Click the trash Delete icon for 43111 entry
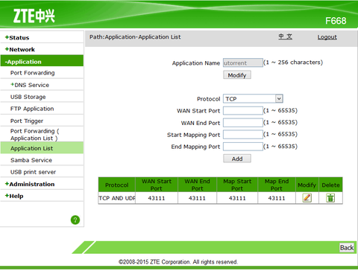358x271 pixels. [330, 198]
